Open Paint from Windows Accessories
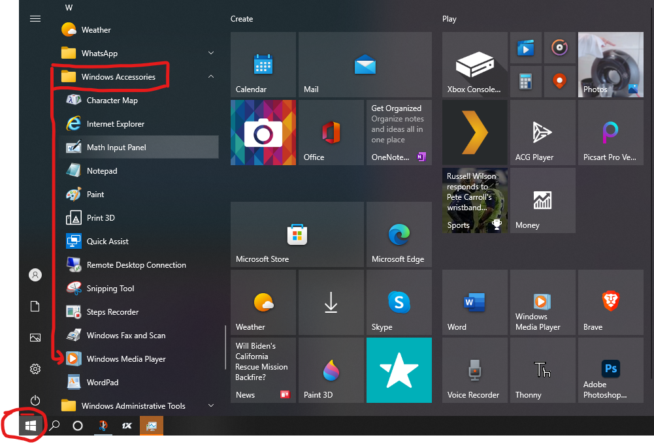 coord(139,195)
